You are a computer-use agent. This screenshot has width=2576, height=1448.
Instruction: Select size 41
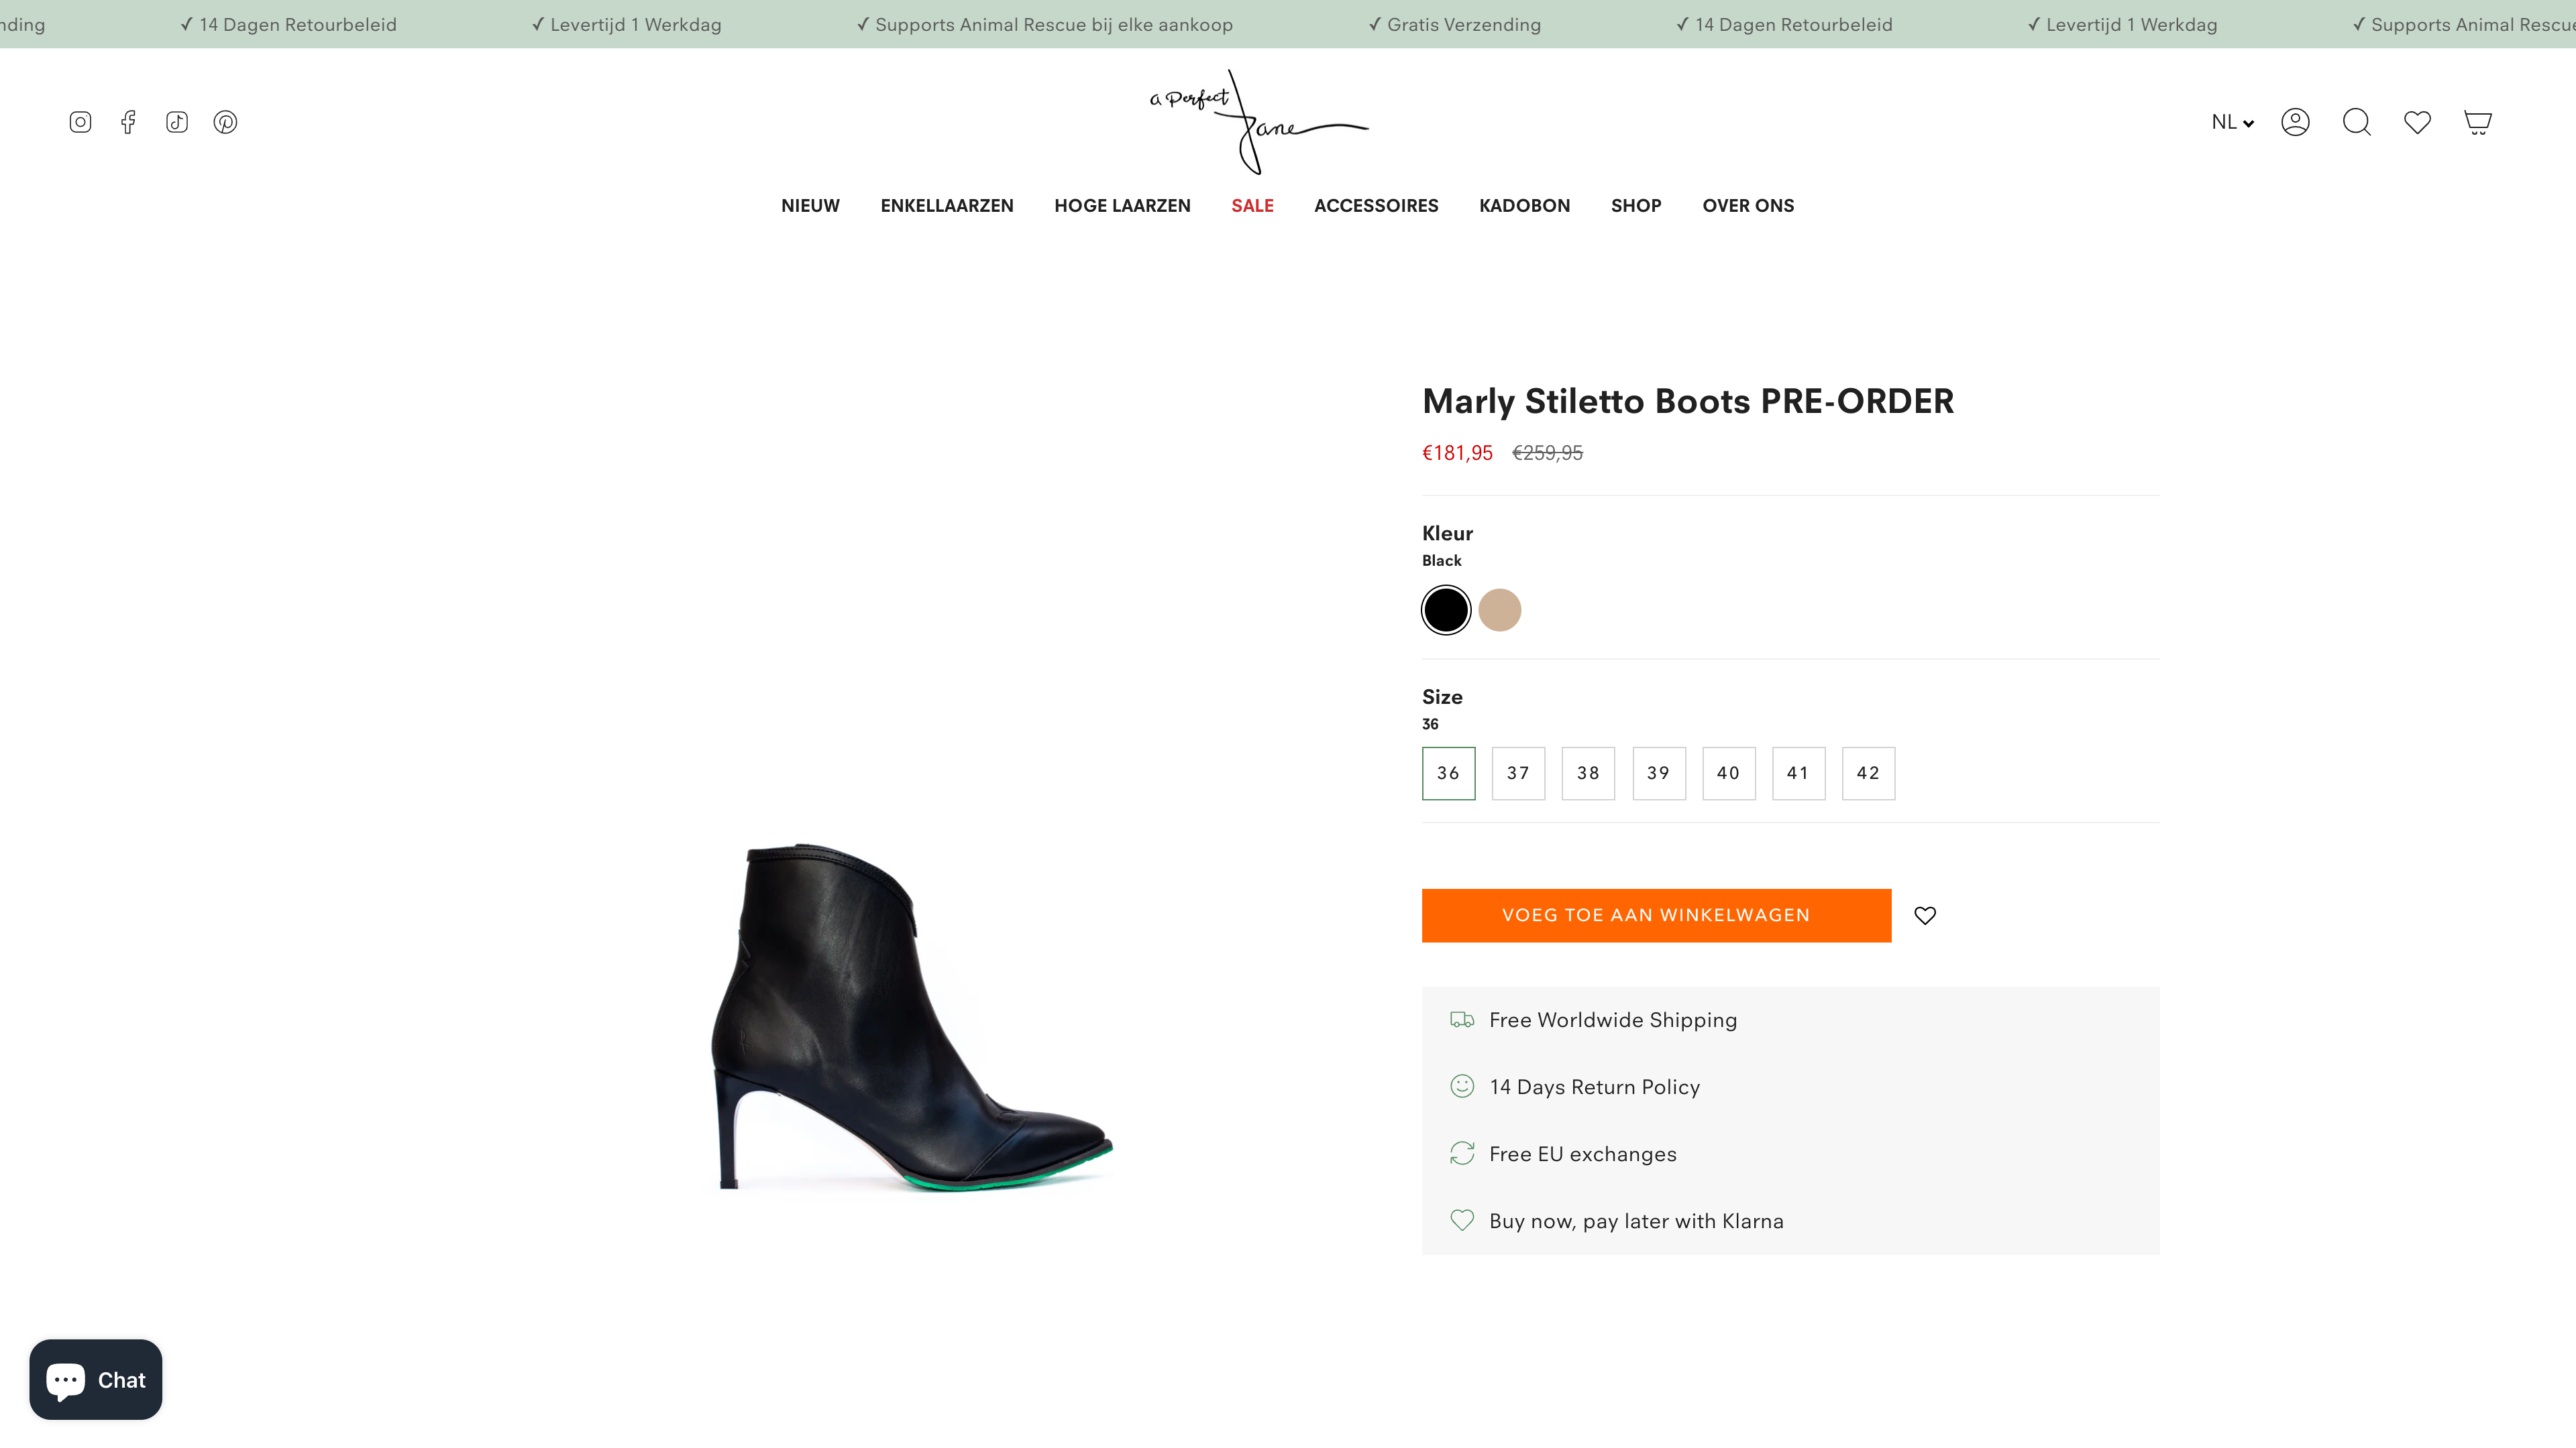pos(1798,774)
